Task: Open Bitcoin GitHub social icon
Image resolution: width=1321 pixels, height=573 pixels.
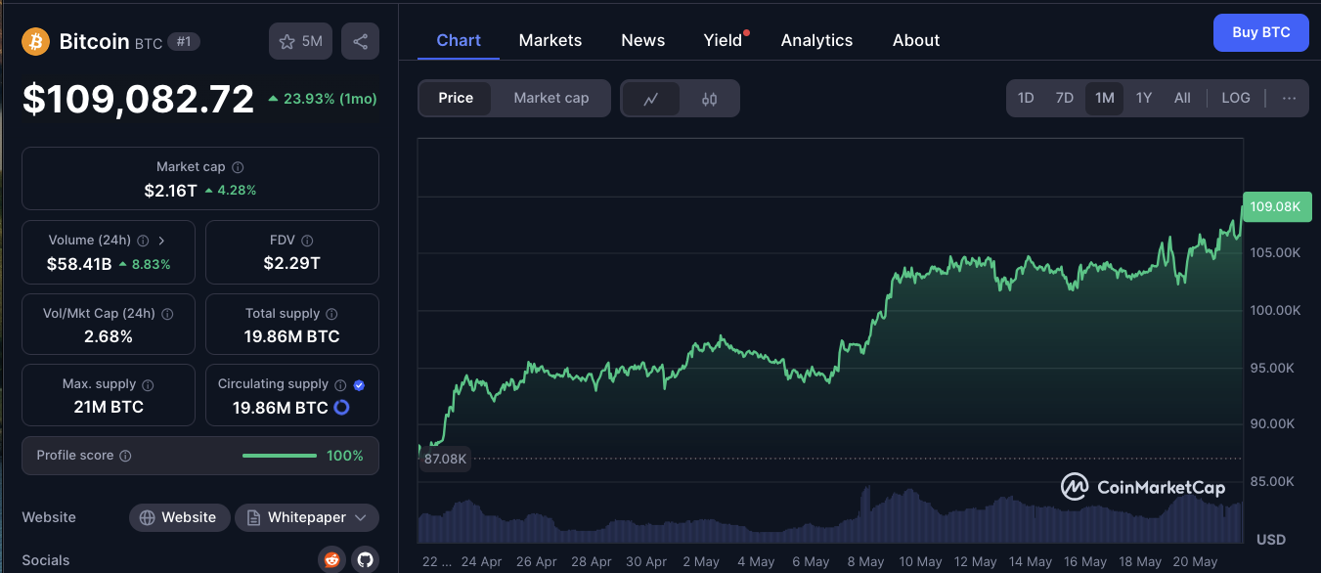Action: coord(365,560)
